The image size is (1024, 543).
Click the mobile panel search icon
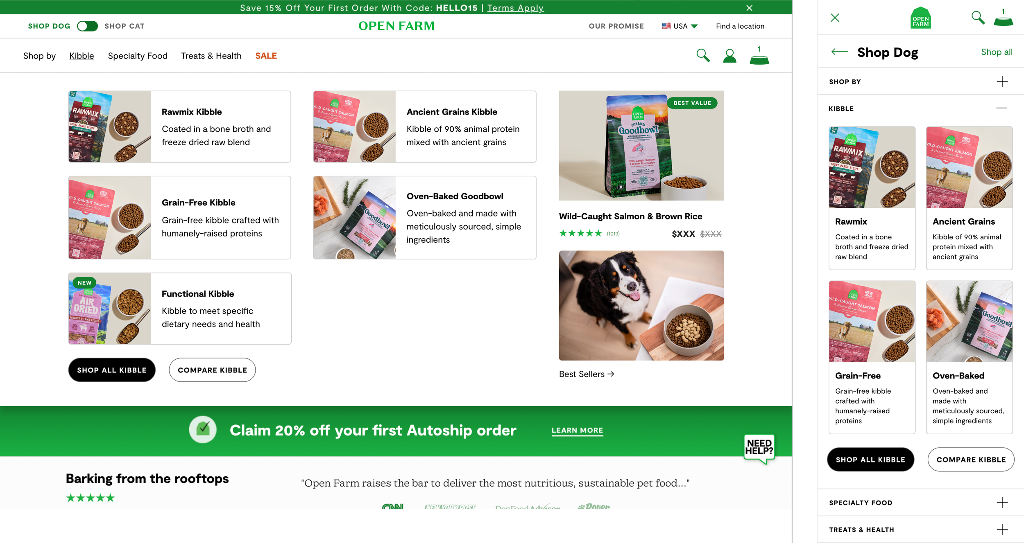[978, 18]
